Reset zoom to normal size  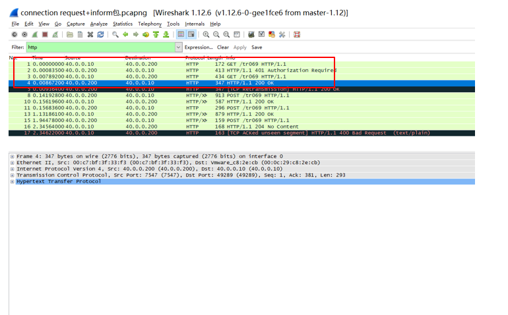pyautogui.click(x=226, y=34)
